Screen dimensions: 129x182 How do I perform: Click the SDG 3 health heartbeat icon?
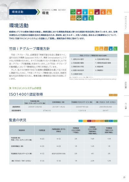pos(73,12)
